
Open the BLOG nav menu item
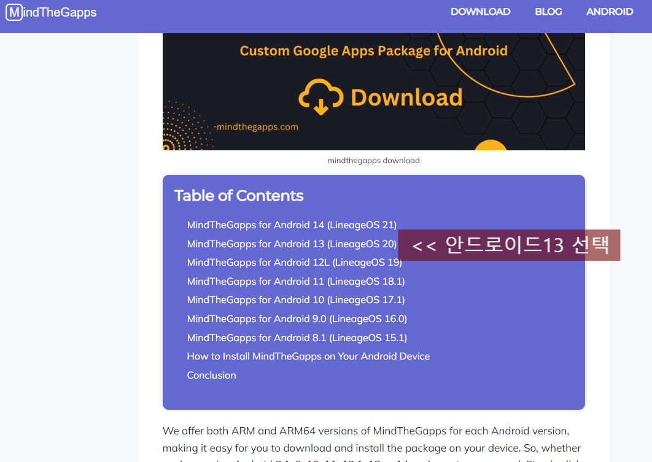[548, 12]
